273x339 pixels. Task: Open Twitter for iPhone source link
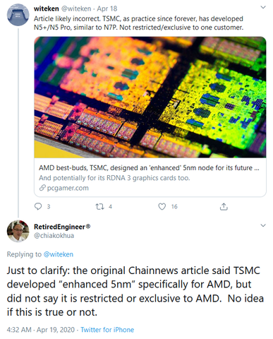pos(107,330)
